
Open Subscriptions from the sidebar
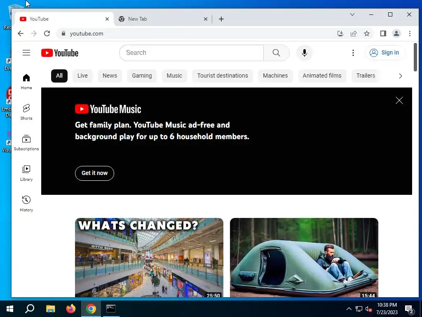click(26, 142)
